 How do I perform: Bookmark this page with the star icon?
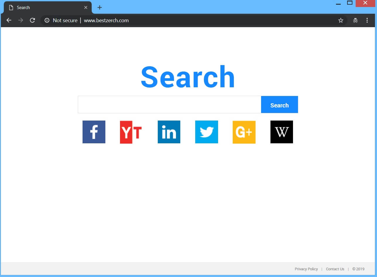click(341, 20)
